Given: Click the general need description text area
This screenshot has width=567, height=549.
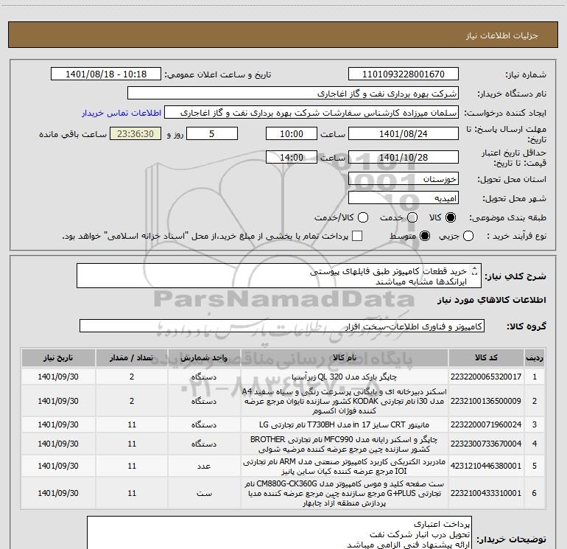Looking at the screenshot, I should point(279,276).
